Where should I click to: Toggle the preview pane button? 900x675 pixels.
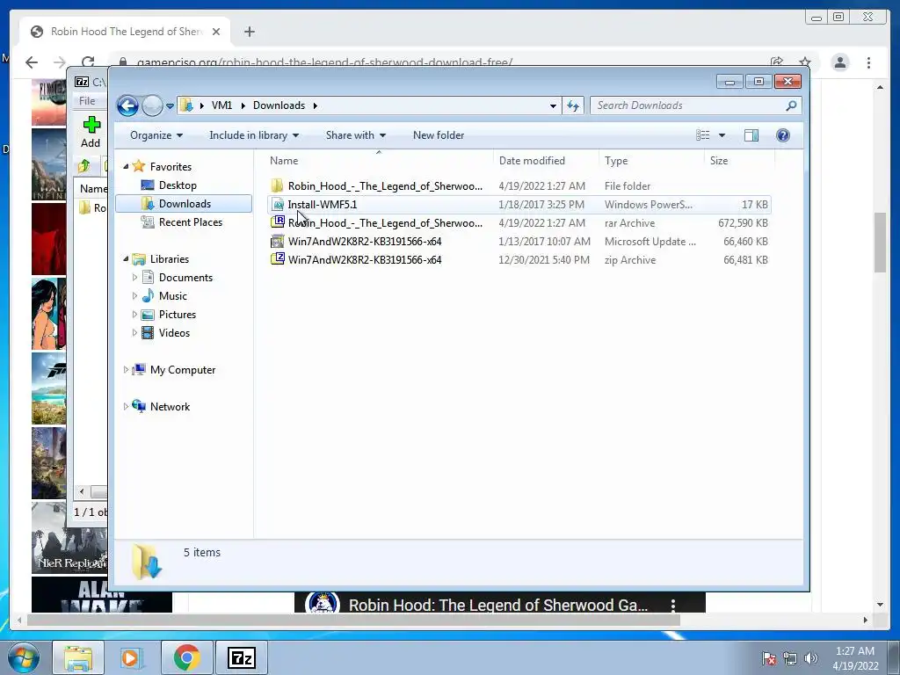click(751, 135)
